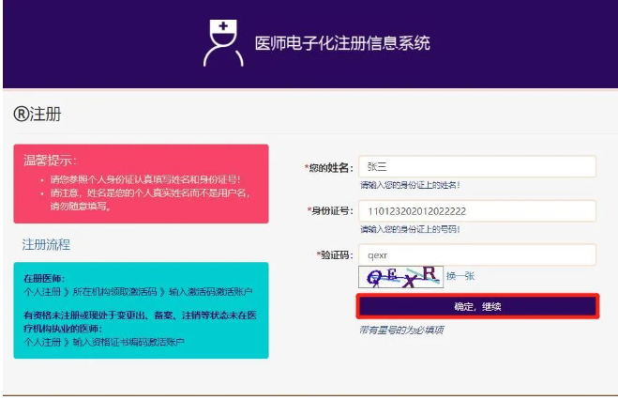Click the 温馨提示 heading in pink box
618x400 pixels.
coord(50,161)
